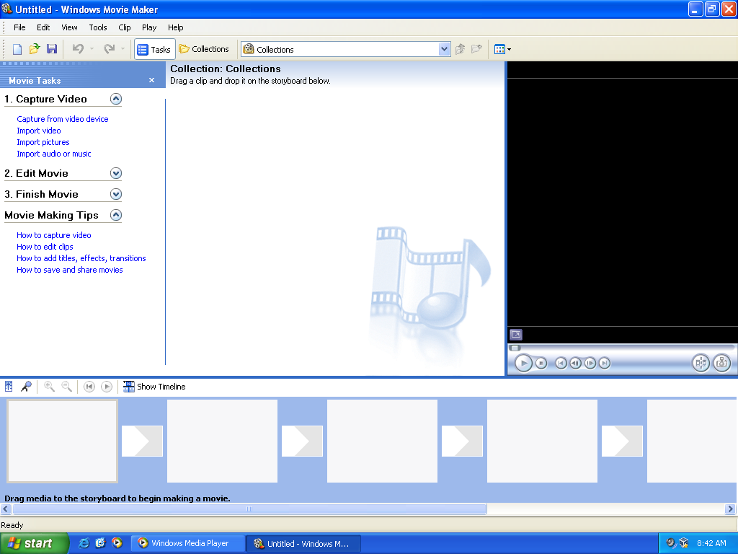Screen dimensions: 738x554
Task: Click the Zoom Timeline In icon
Action: pos(49,387)
